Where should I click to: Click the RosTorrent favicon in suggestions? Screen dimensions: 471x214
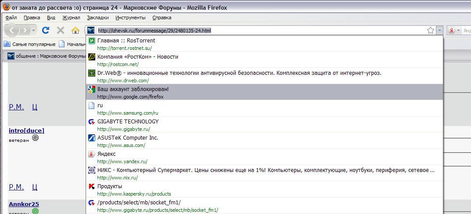92,41
